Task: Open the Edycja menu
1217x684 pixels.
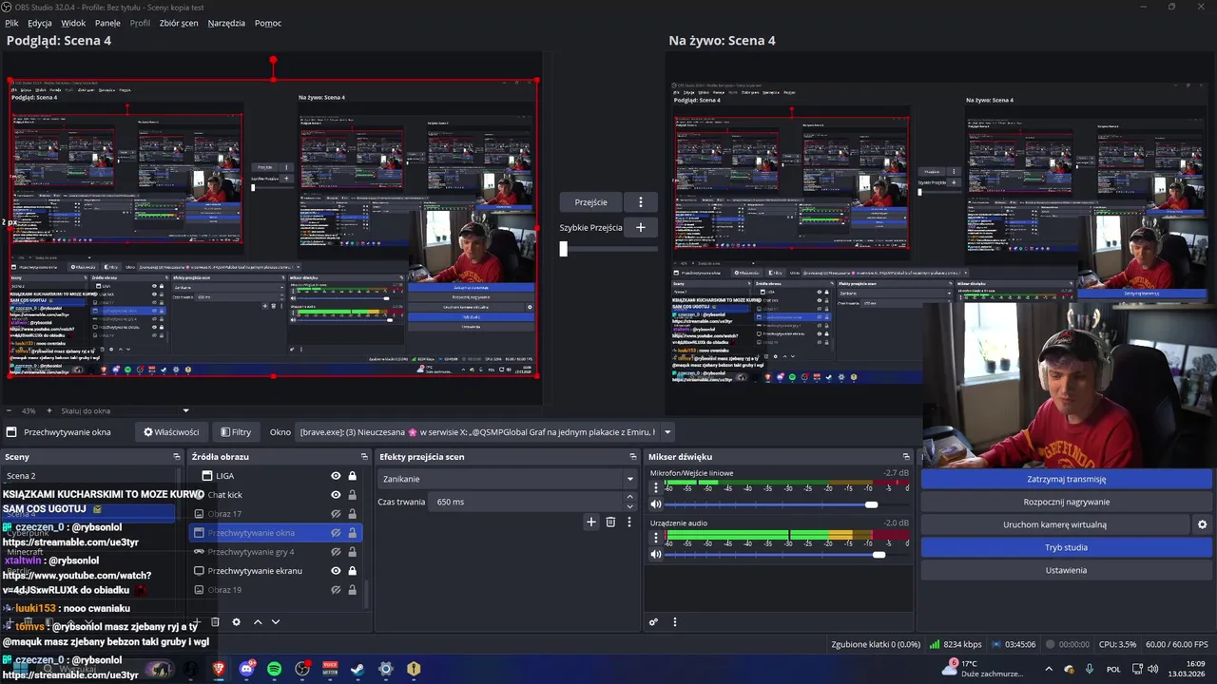Action: coord(40,23)
